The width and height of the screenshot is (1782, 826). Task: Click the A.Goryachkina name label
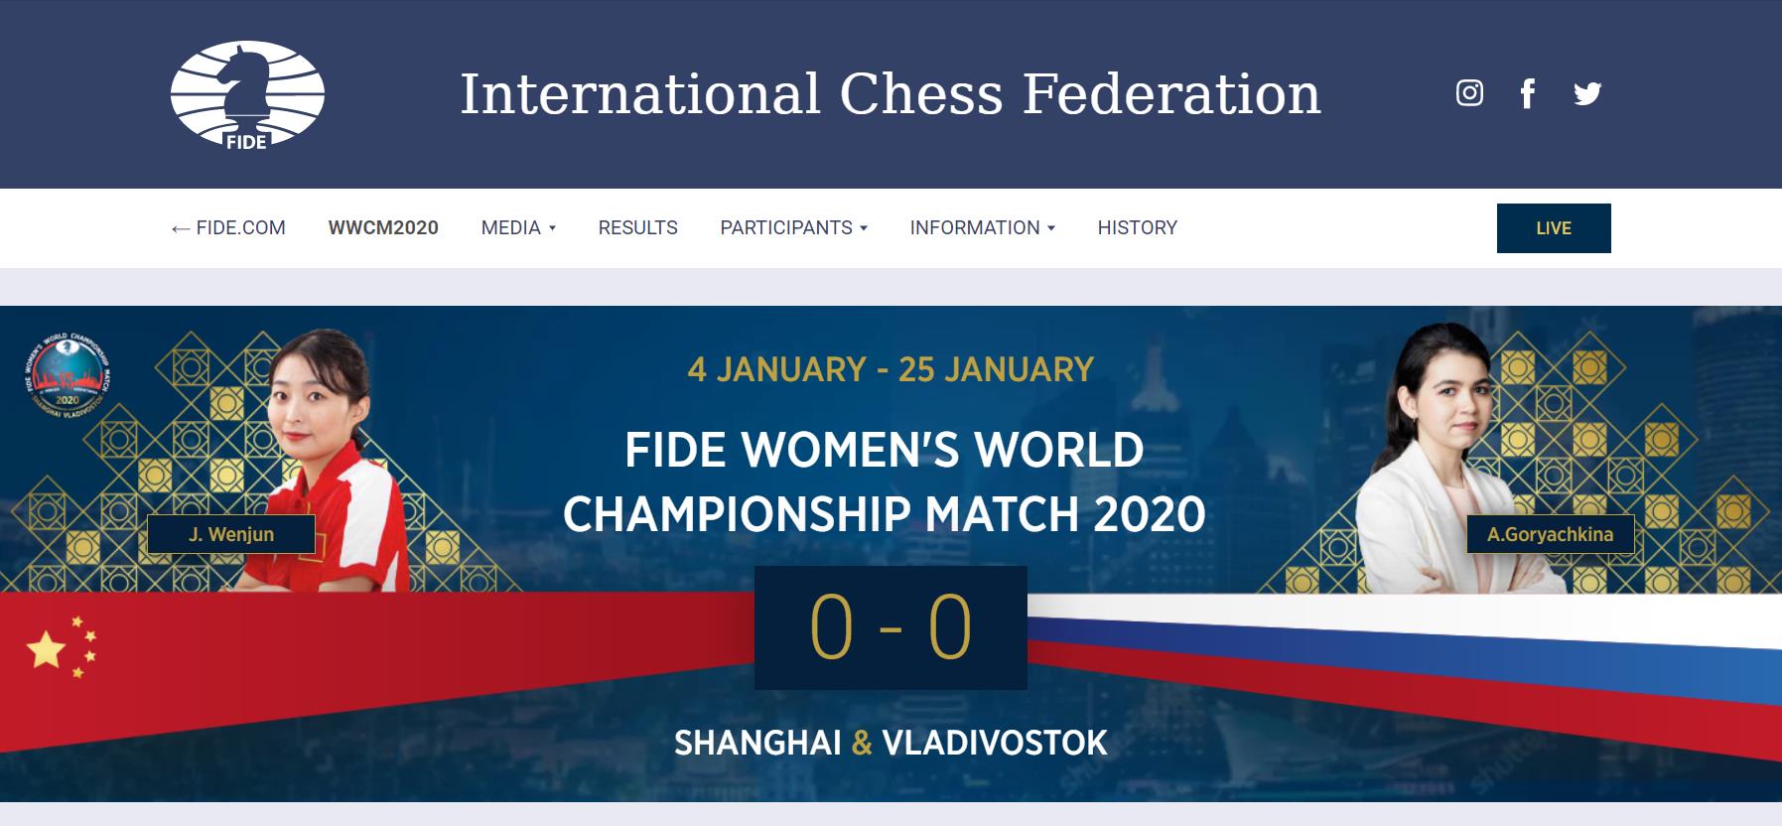click(1550, 534)
